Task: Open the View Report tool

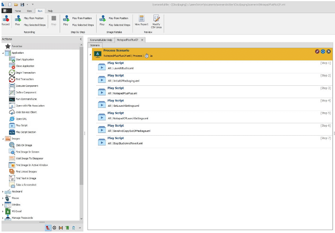Action: pos(142,21)
